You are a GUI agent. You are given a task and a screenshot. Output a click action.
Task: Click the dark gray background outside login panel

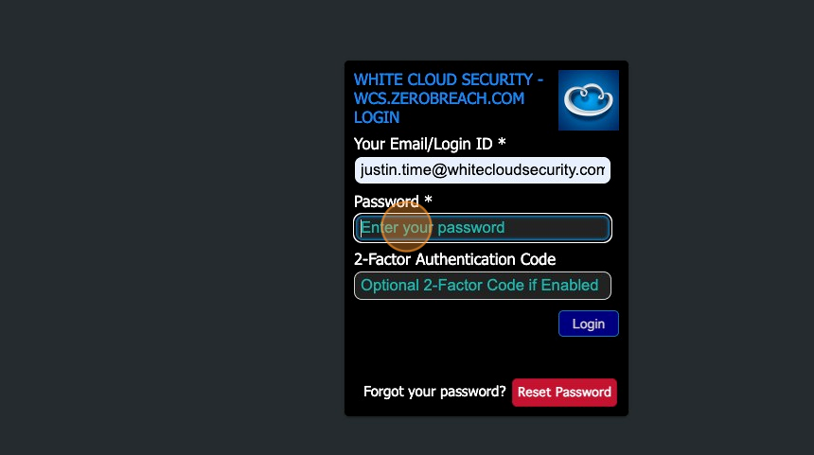(171, 228)
